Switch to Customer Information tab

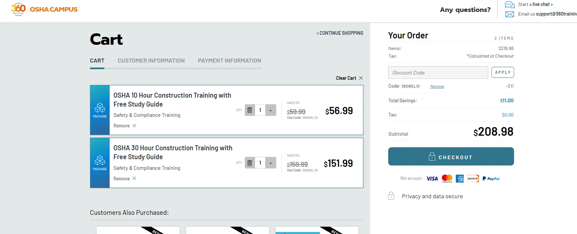(x=151, y=61)
